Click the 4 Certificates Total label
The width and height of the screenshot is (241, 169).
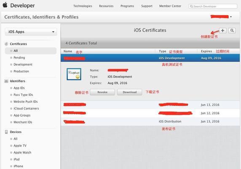pyautogui.click(x=81, y=43)
